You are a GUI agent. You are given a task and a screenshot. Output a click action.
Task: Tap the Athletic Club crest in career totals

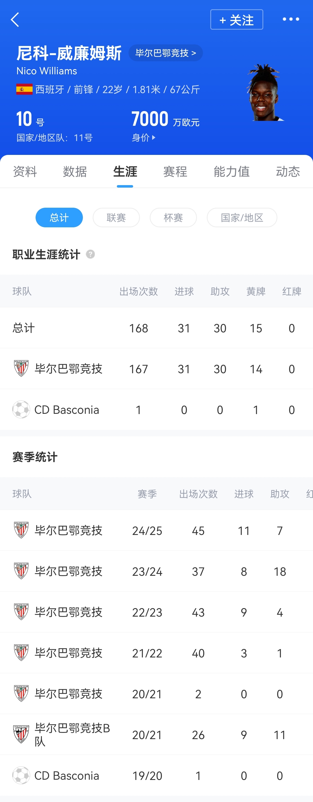(x=21, y=369)
